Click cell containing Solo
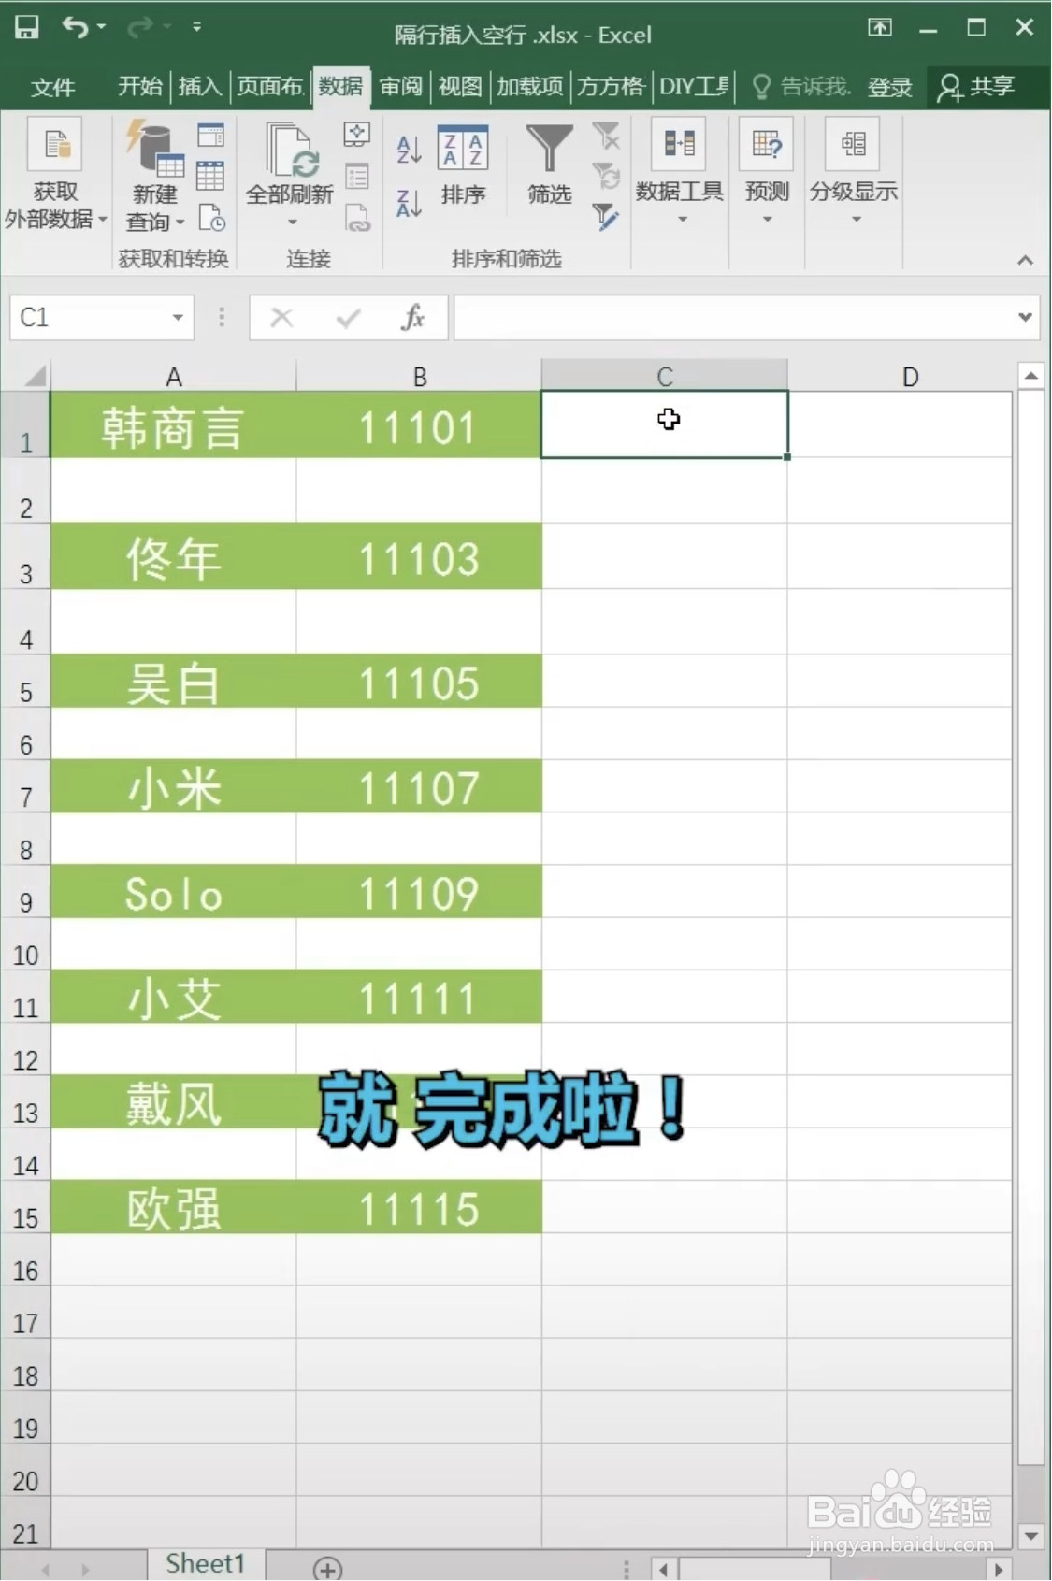Screen dimensions: 1052x1581 (x=174, y=892)
